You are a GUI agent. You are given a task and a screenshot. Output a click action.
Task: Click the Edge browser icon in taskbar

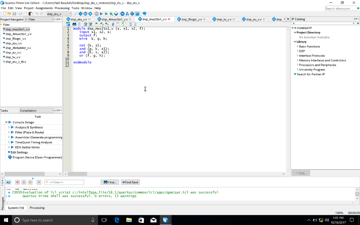[117, 220]
